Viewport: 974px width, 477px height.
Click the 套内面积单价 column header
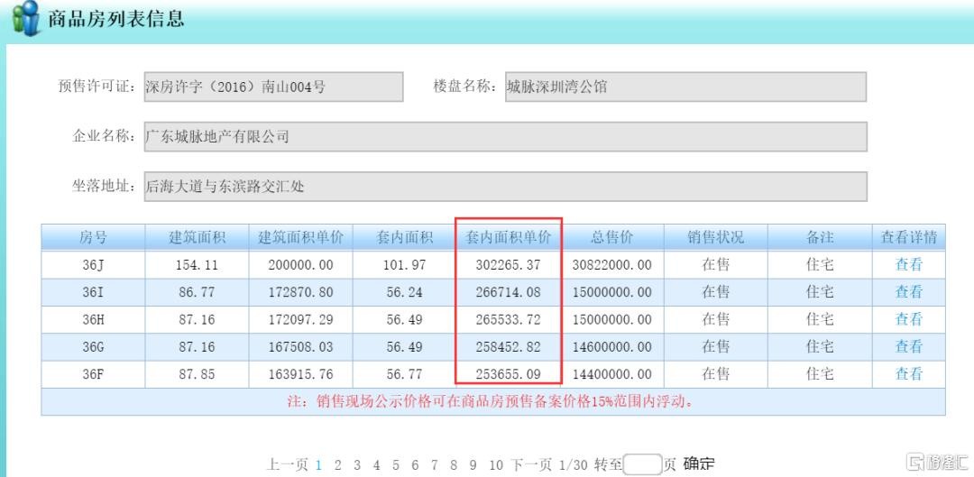click(508, 238)
